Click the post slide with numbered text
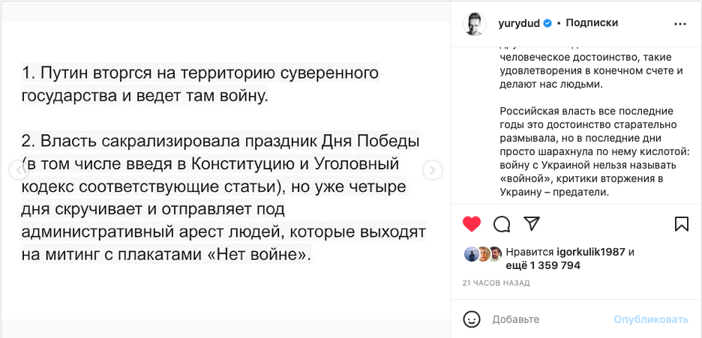This screenshot has width=702, height=338. coord(225,165)
